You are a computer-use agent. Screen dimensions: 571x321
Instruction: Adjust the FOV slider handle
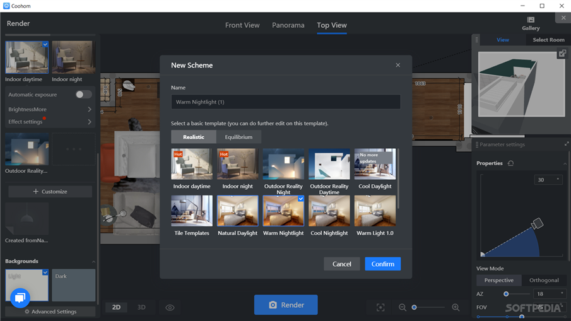[x=522, y=317]
